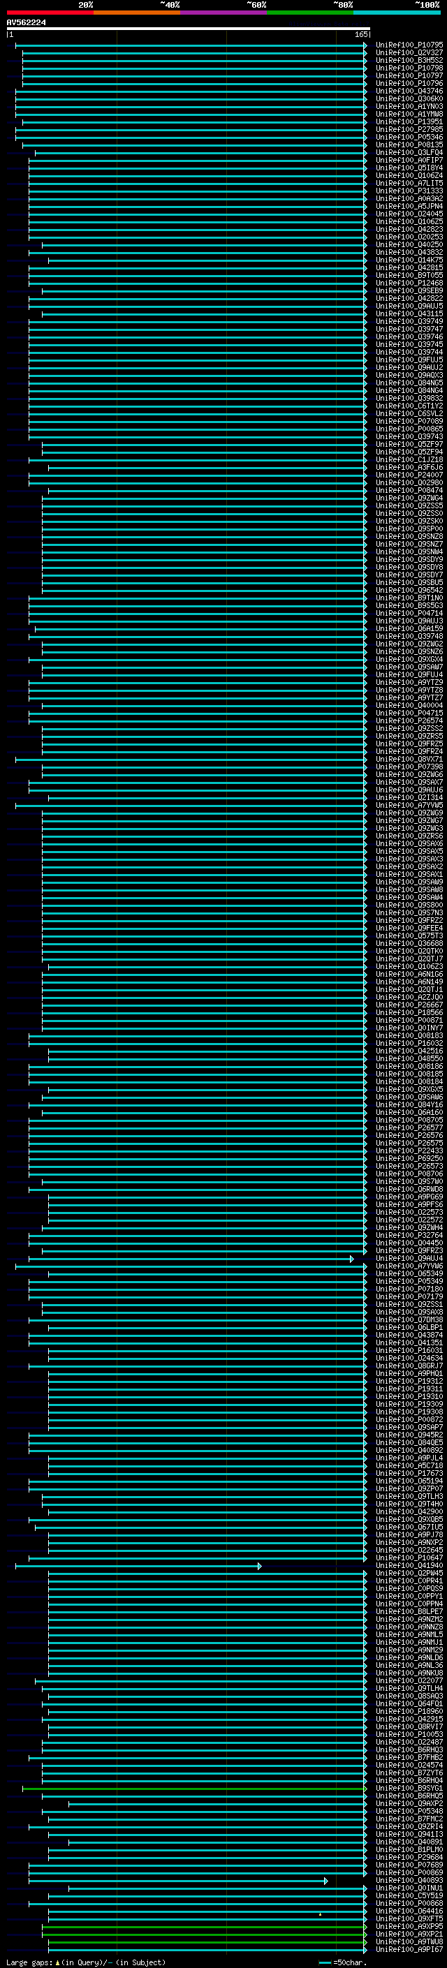The height and width of the screenshot is (1968, 447).
Task: Select hit label UniRef100_P17673
Action: [409, 1473]
